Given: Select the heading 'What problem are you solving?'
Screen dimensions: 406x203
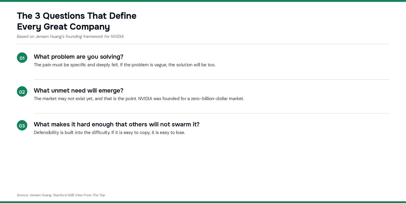Looking at the screenshot, I should tap(78, 57).
